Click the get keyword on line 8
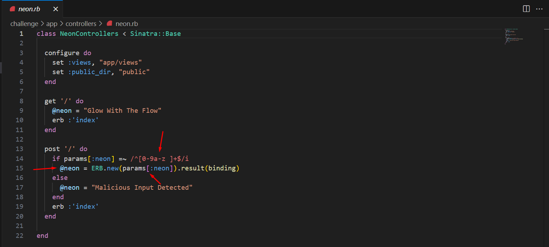 [50, 101]
